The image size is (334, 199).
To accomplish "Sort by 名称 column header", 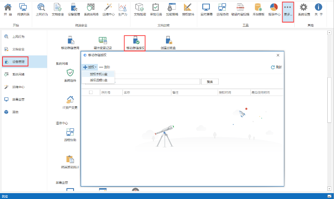I will (147, 92).
